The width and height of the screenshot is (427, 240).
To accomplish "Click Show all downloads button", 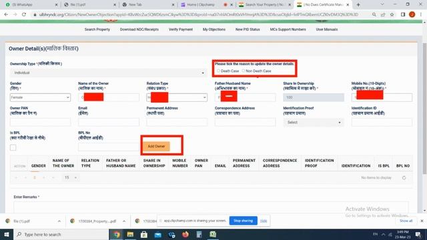I will (406, 221).
